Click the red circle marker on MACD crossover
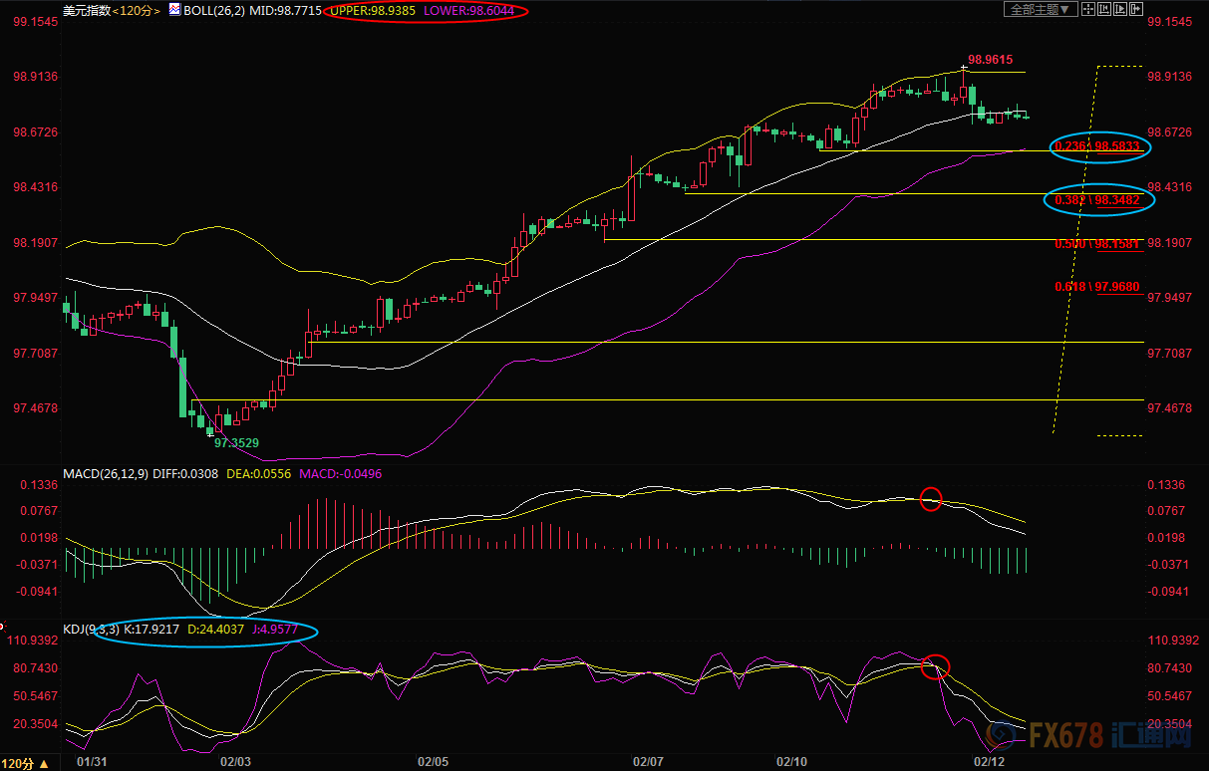 tap(930, 499)
